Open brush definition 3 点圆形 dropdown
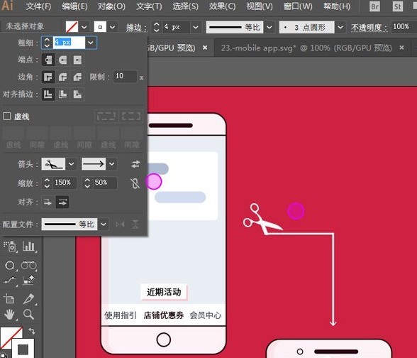The image size is (417, 358). point(340,27)
